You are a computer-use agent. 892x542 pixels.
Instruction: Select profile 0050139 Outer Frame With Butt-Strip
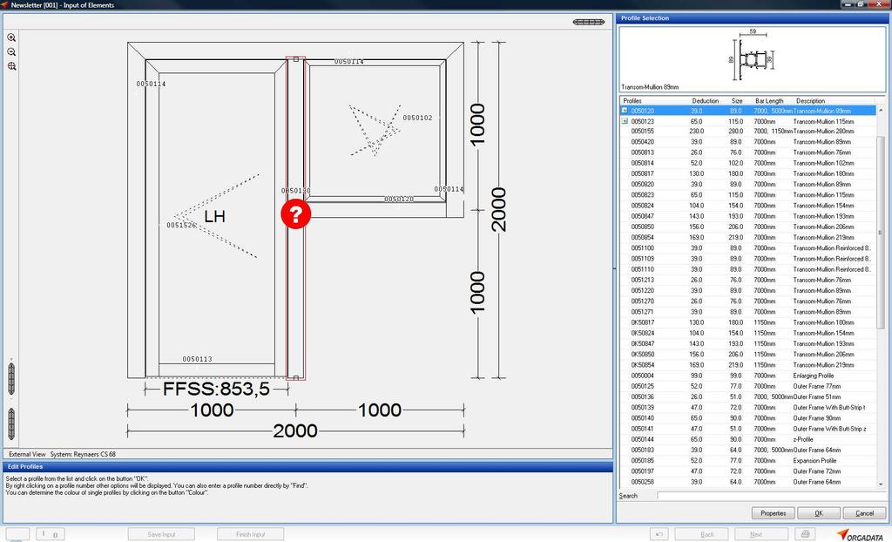[748, 408]
